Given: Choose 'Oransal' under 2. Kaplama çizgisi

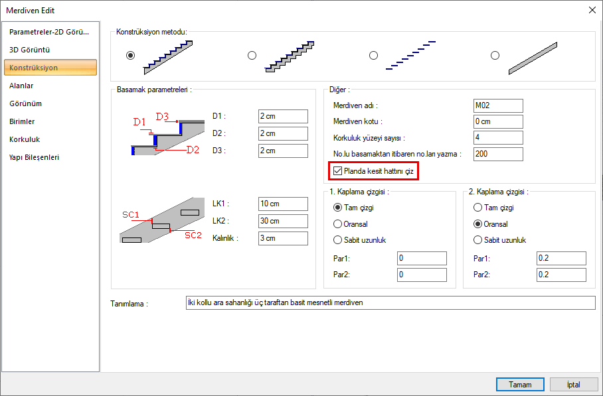Looking at the screenshot, I should tap(477, 224).
